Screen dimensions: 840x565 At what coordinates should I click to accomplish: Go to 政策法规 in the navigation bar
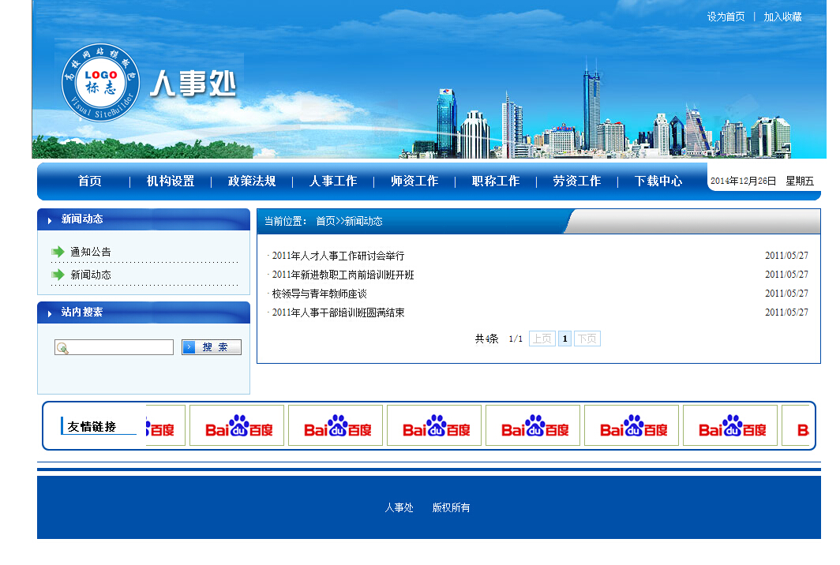252,181
